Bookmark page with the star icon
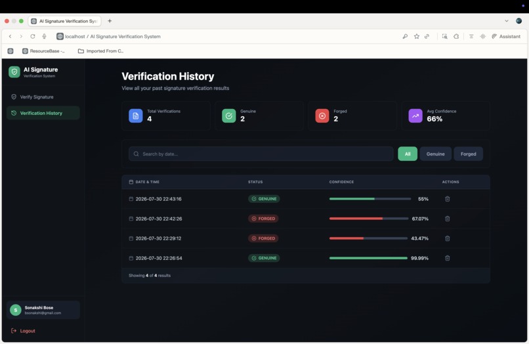 tap(417, 36)
